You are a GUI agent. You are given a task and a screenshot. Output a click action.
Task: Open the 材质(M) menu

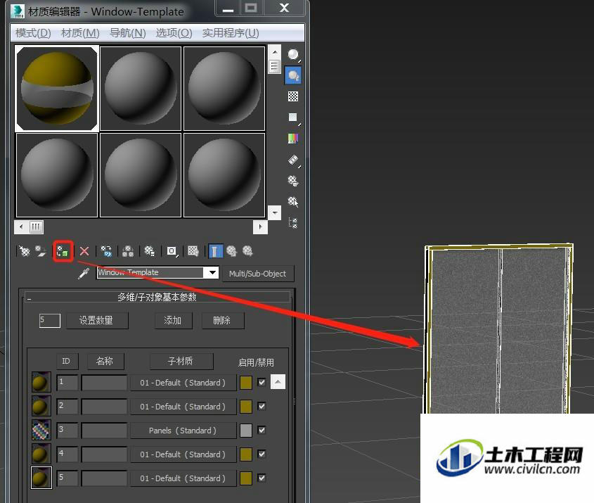click(80, 33)
